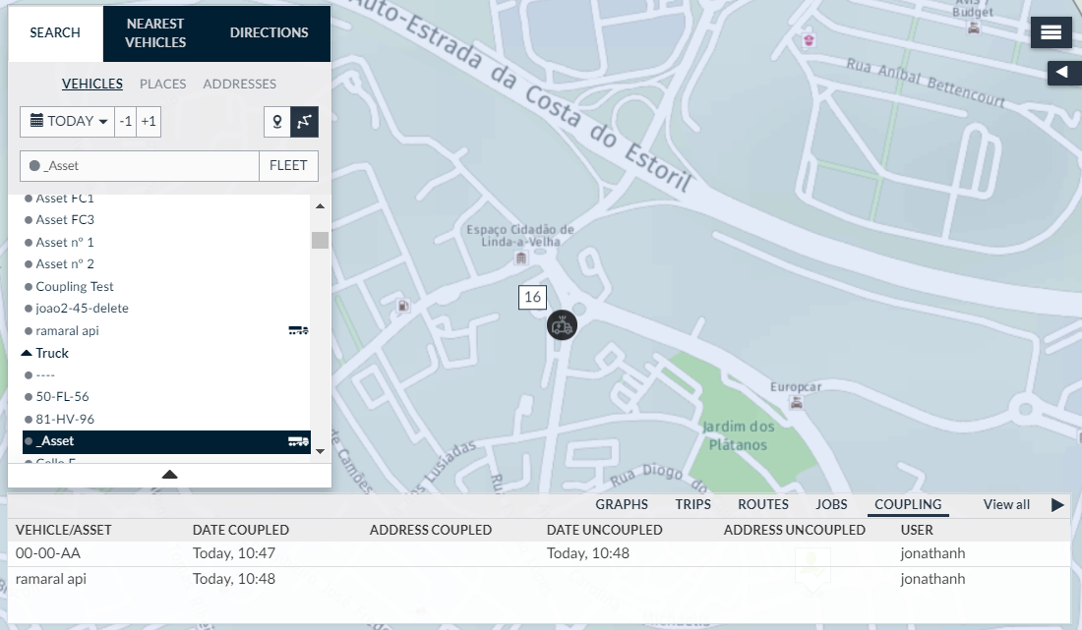The width and height of the screenshot is (1082, 630).
Task: Click the +1 day stepper button
Action: point(149,122)
